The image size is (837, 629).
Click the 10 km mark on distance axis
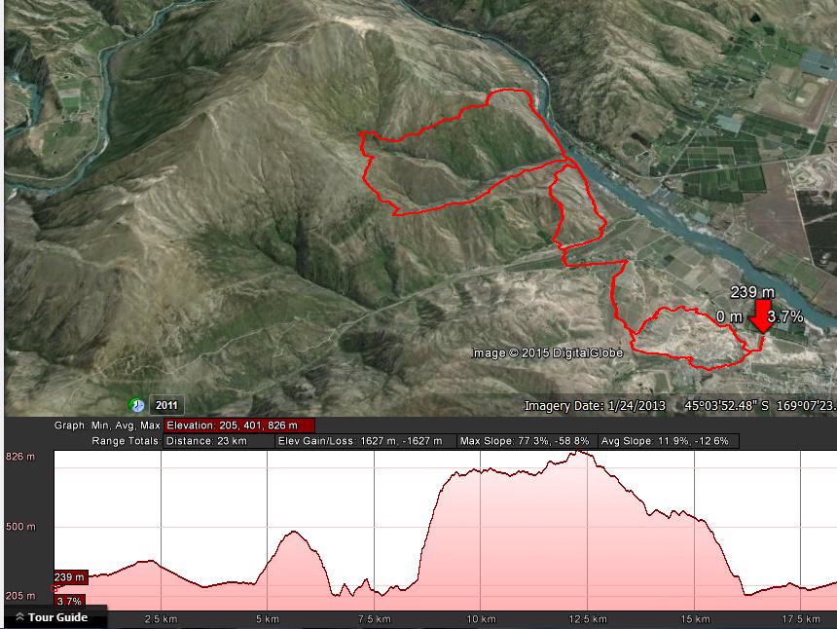481,619
